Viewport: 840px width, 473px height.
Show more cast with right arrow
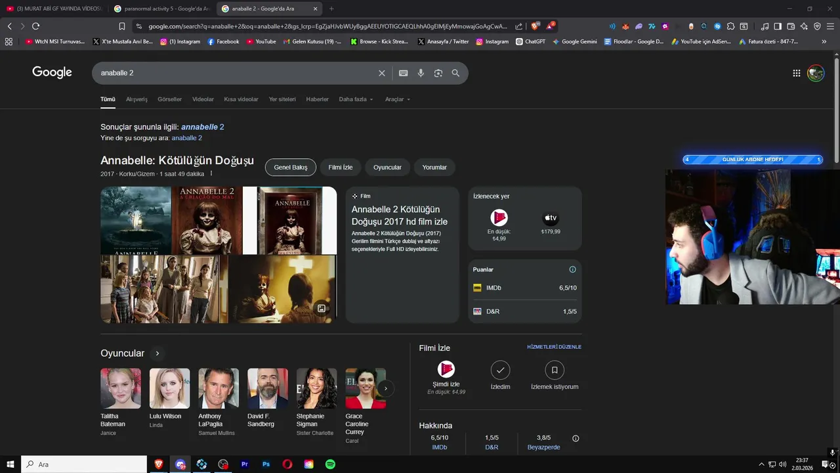point(386,388)
